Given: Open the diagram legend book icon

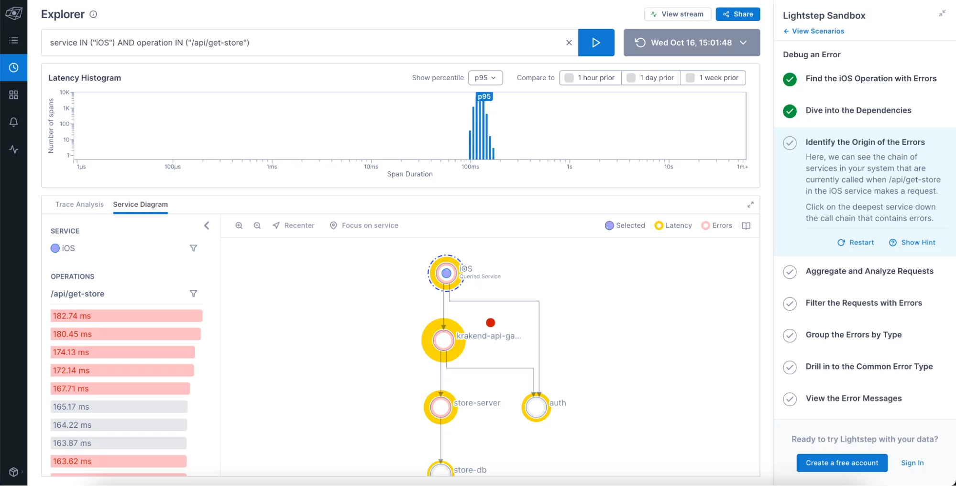Looking at the screenshot, I should 746,225.
